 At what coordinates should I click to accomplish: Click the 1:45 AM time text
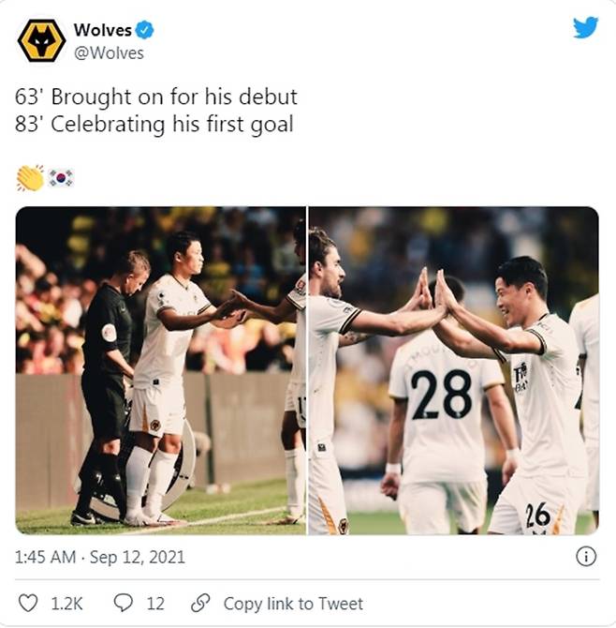[47, 557]
